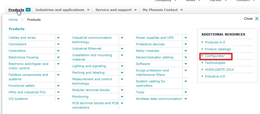Viewport: 260px width, 114px height.
Task: Expand the Monitoring category arrow
Action: (122, 97)
